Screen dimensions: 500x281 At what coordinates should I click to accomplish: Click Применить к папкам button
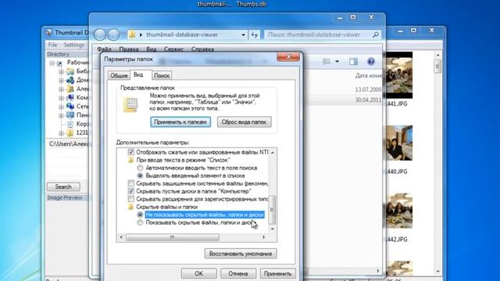click(x=180, y=122)
